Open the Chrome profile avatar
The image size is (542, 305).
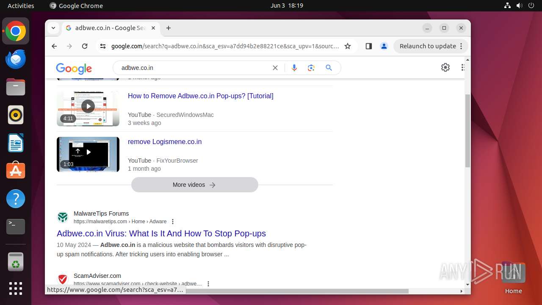point(384,46)
